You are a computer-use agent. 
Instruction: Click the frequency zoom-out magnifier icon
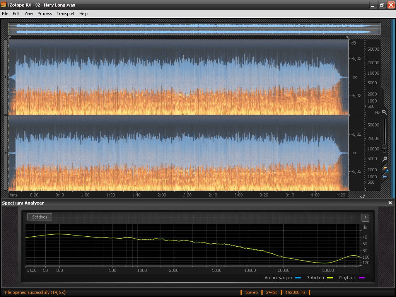click(384, 159)
